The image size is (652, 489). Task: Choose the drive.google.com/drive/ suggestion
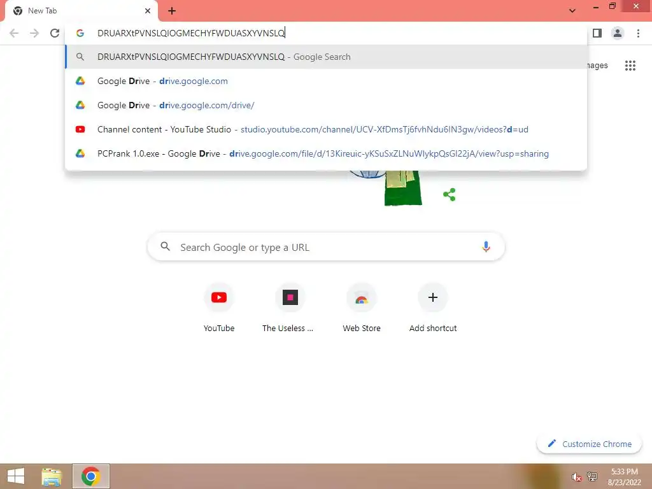click(x=326, y=105)
